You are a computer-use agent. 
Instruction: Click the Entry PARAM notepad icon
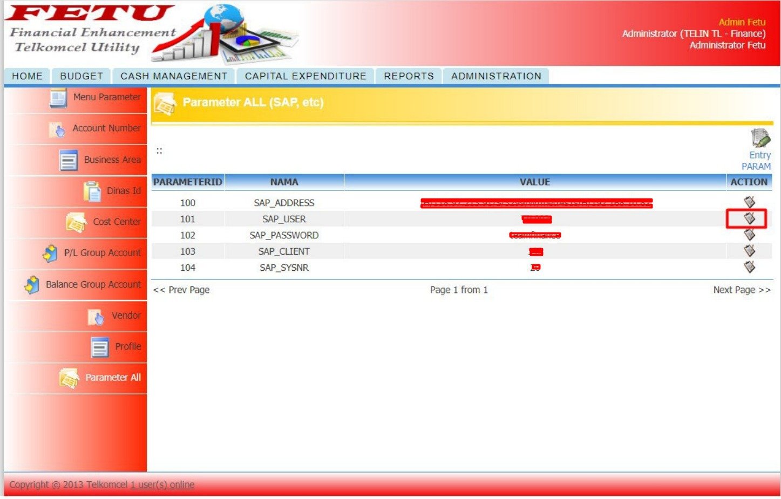[x=760, y=139]
